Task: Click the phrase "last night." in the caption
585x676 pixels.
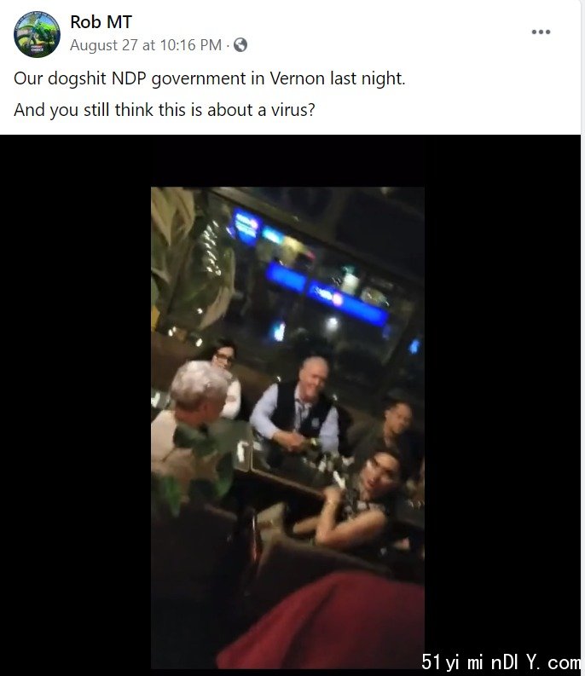Action: coord(368,78)
